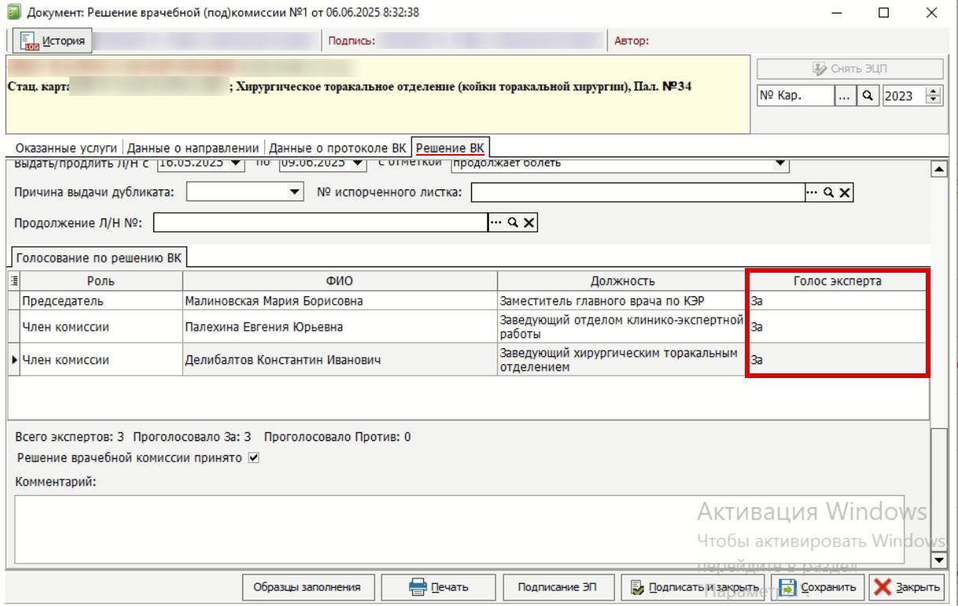Clear the № испорченного листка field with X

tap(845, 193)
